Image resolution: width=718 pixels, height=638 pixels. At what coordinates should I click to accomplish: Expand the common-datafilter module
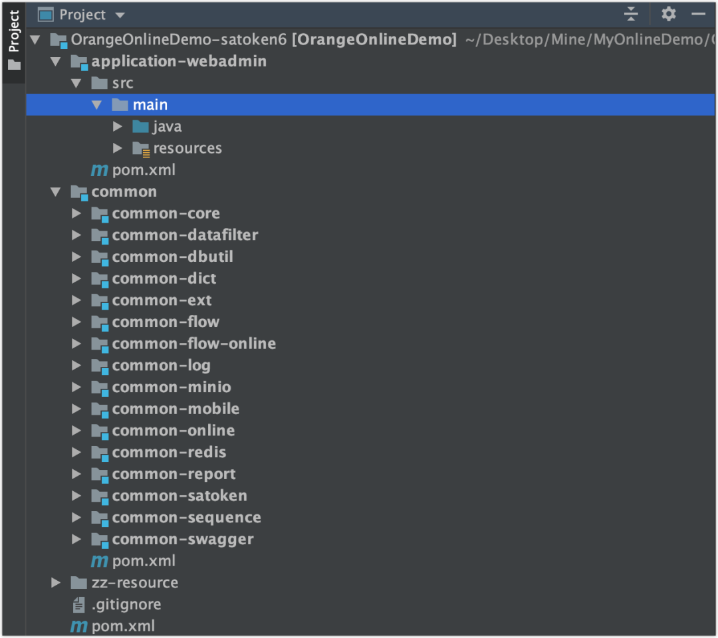pos(76,235)
